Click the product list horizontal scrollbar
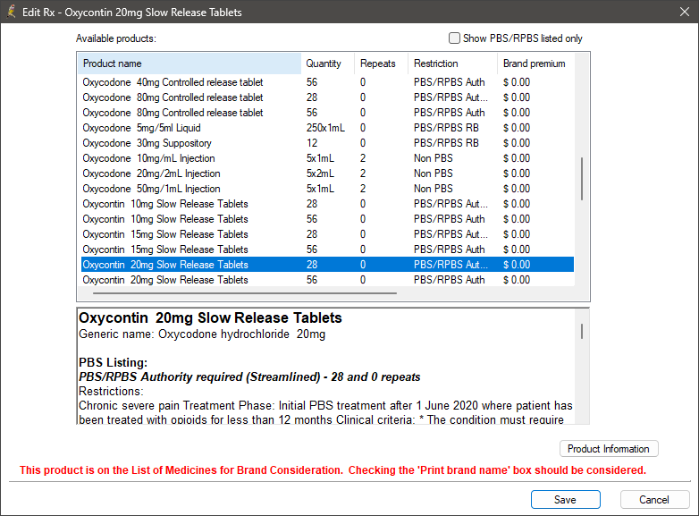 [245, 293]
